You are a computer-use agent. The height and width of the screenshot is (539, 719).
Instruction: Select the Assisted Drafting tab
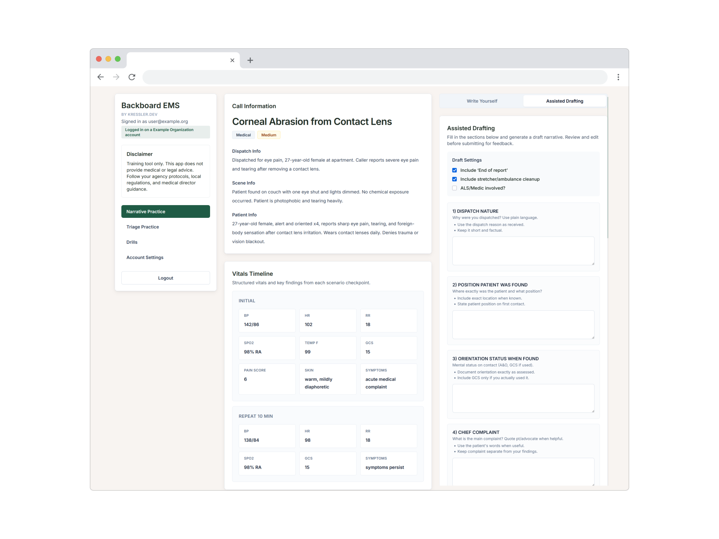point(564,101)
